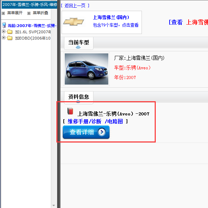Screen dimensions: 208x208
Task: Click the menu expand list icon
Action: point(3,13)
